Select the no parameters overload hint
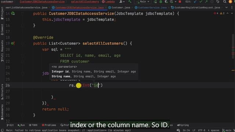 (x=64, y=67)
